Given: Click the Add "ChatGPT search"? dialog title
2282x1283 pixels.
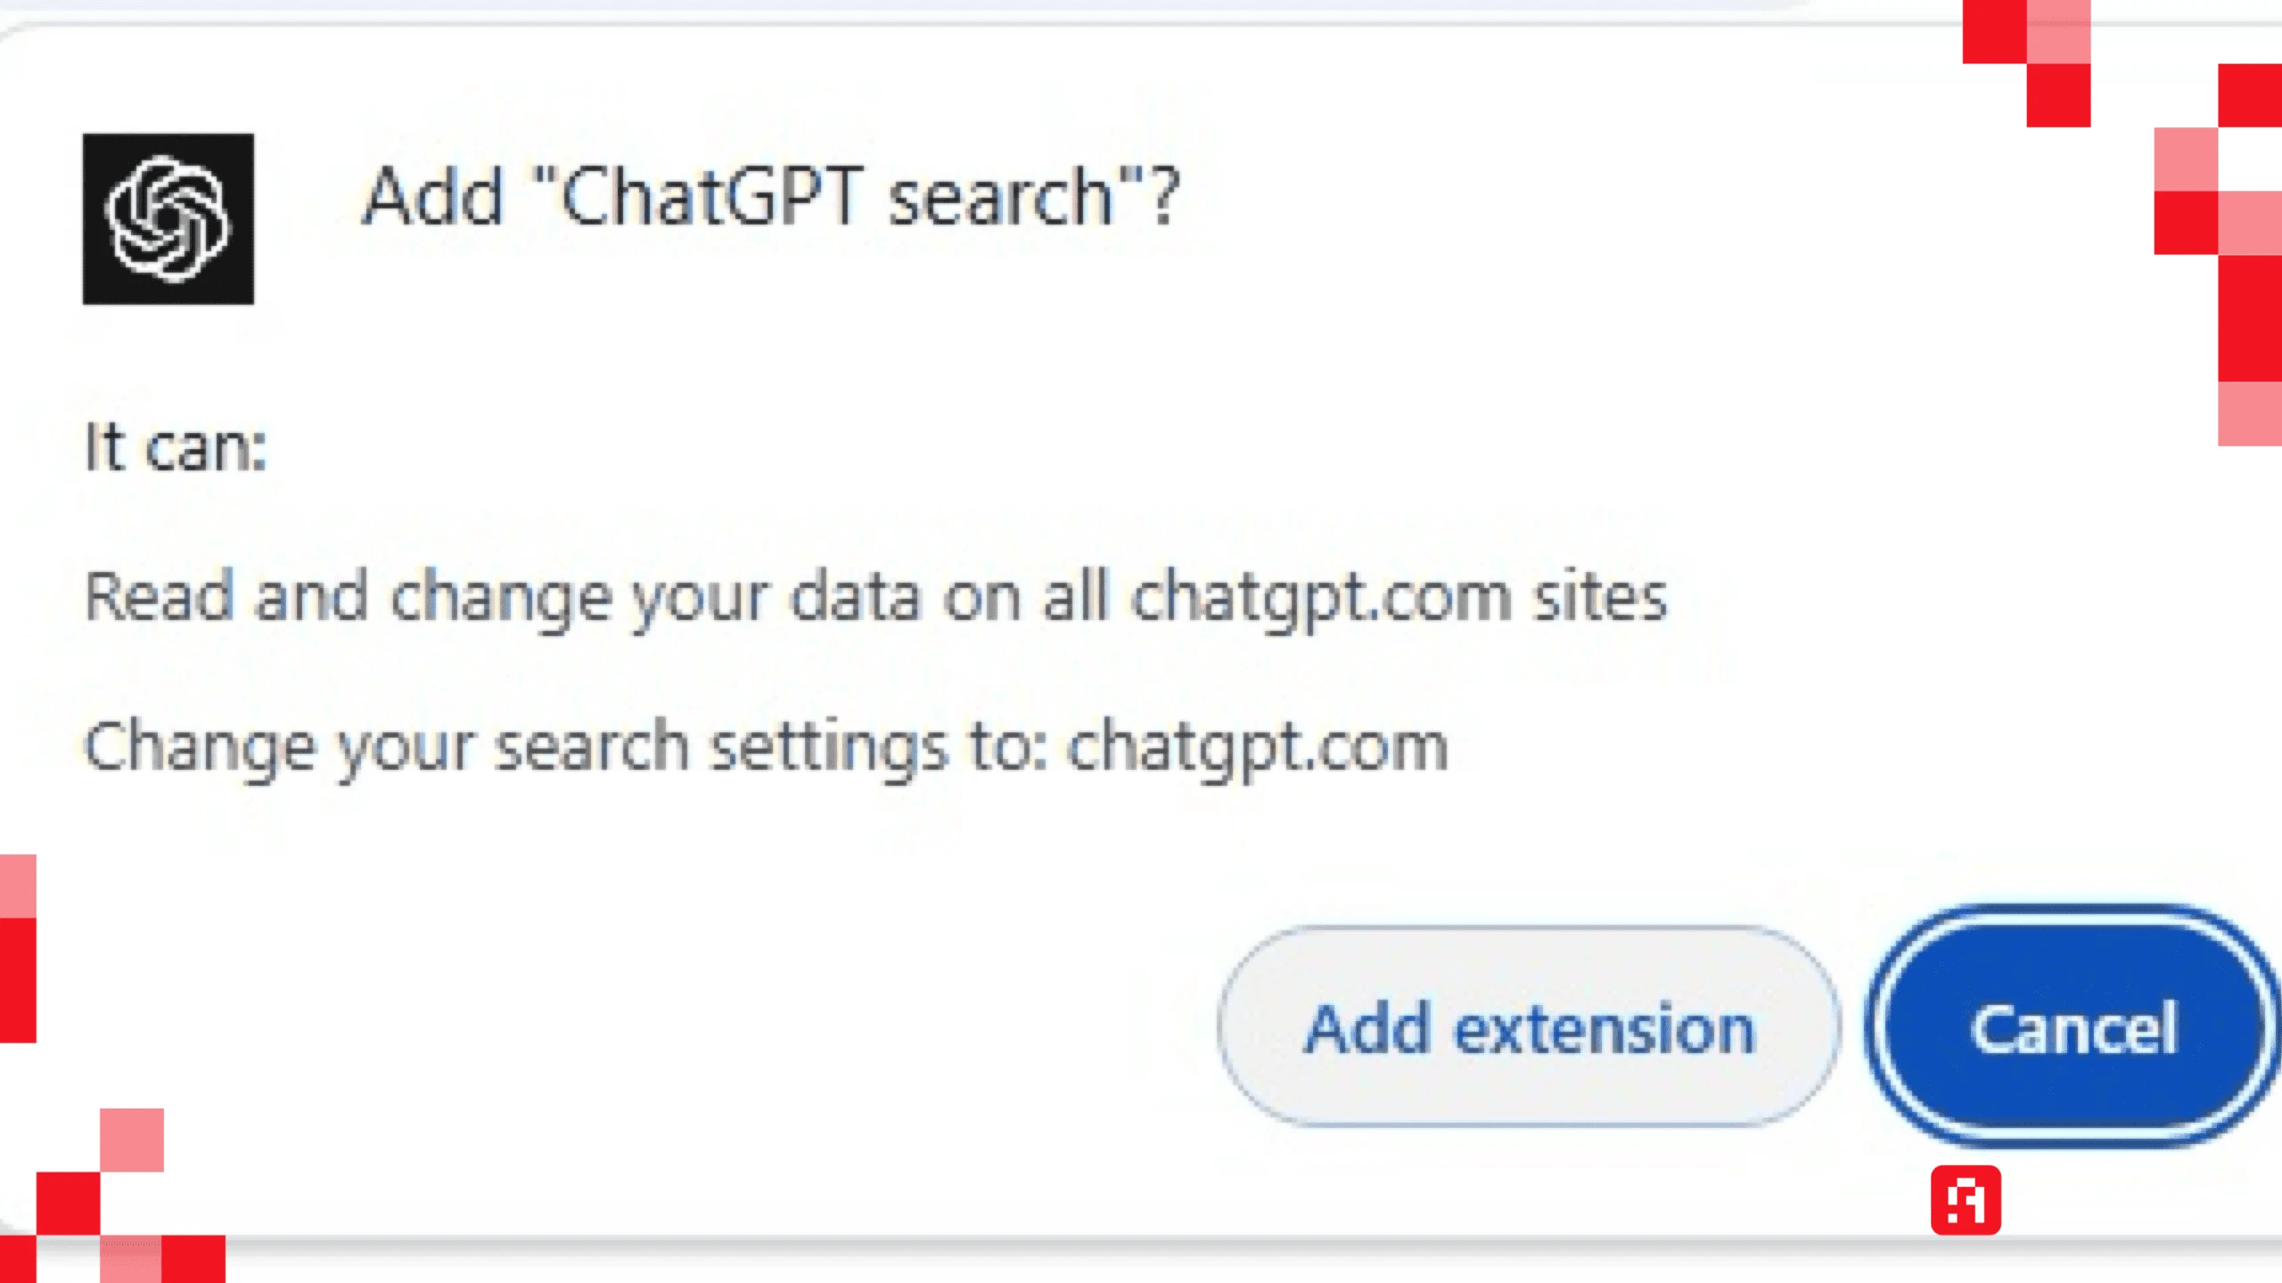Looking at the screenshot, I should click(772, 197).
